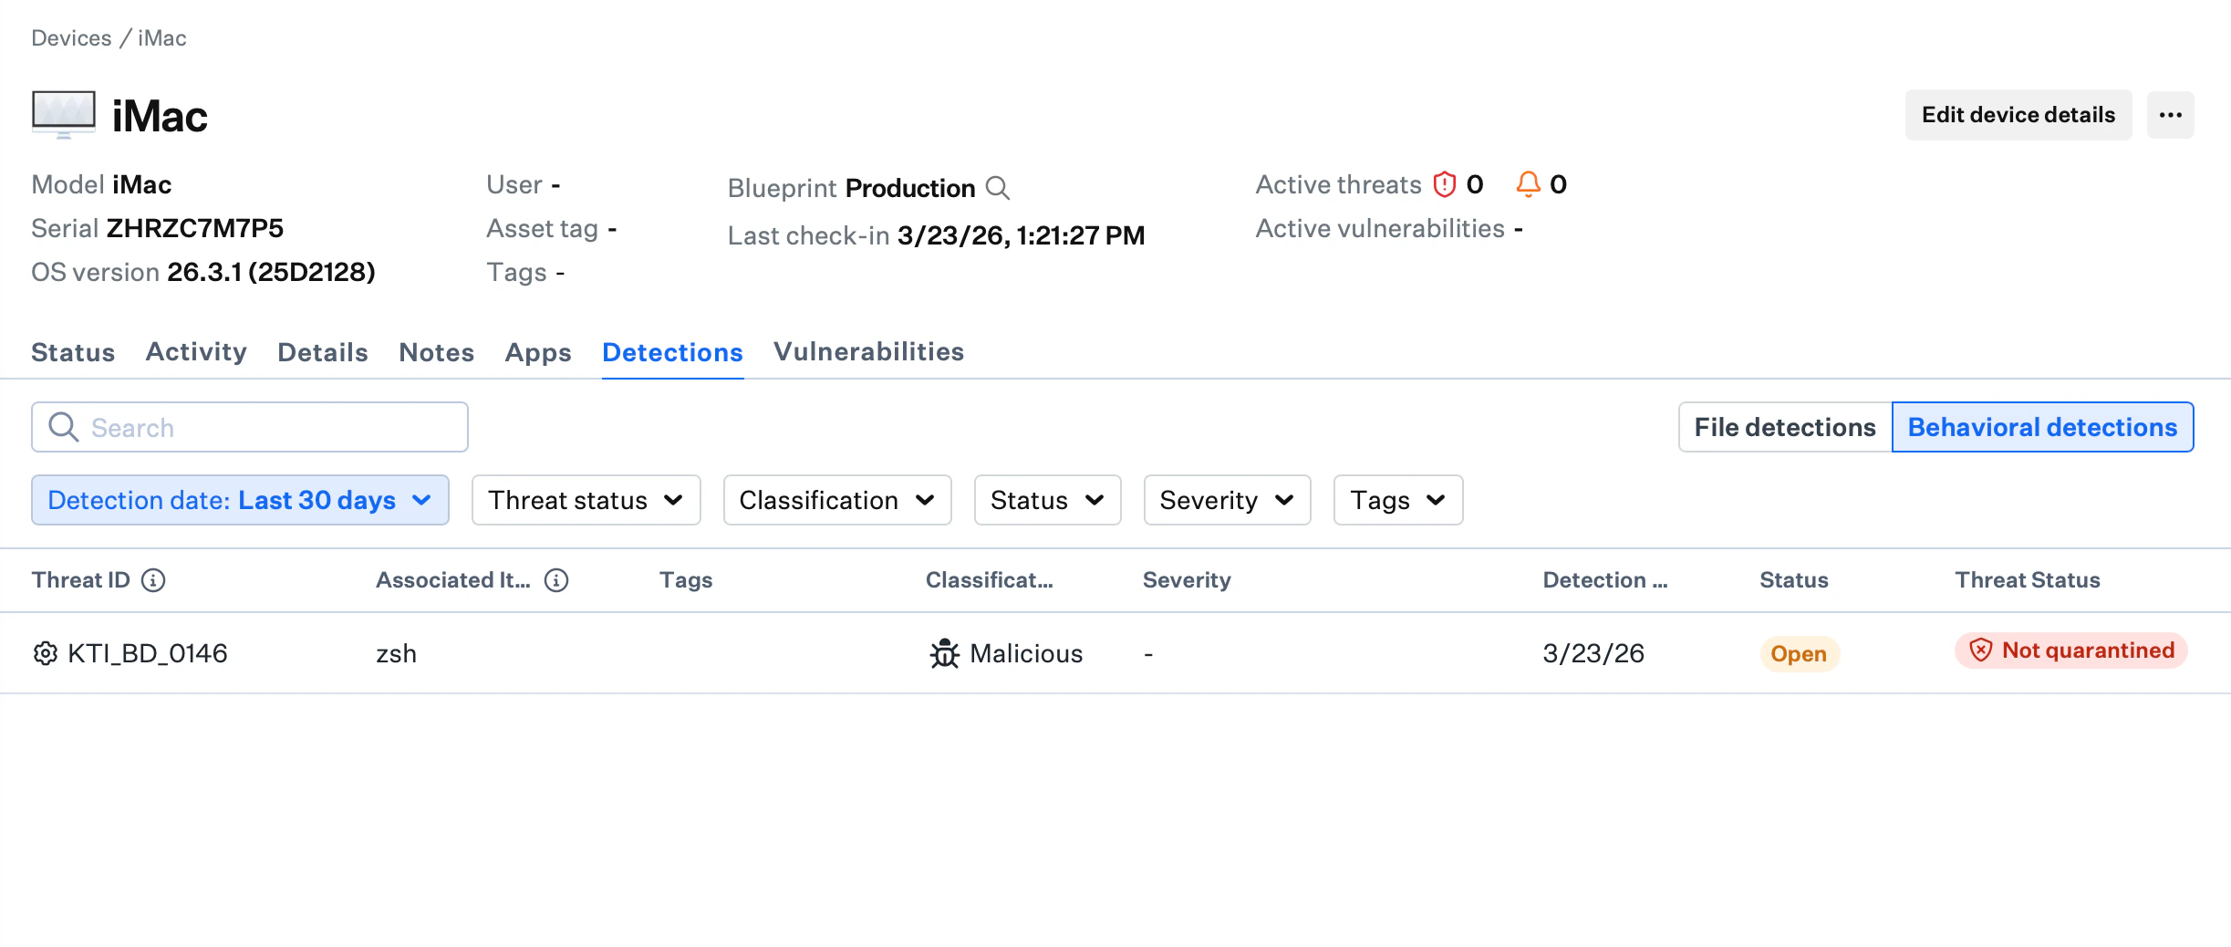Click the magnifier icon next to Production blueprint
2231x947 pixels.
998,189
